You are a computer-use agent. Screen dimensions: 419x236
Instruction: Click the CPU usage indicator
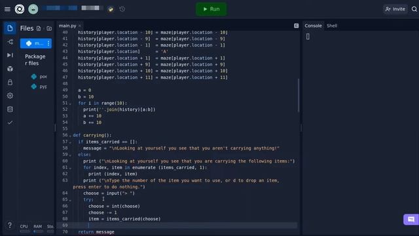[x=24, y=228]
